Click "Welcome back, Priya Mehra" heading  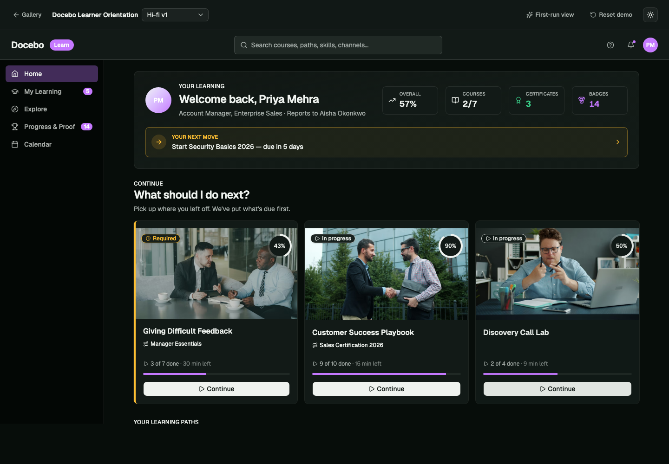(249, 99)
